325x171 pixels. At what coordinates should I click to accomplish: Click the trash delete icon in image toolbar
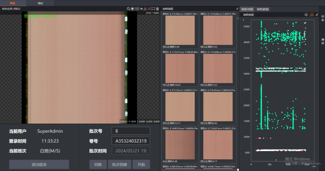157,9
